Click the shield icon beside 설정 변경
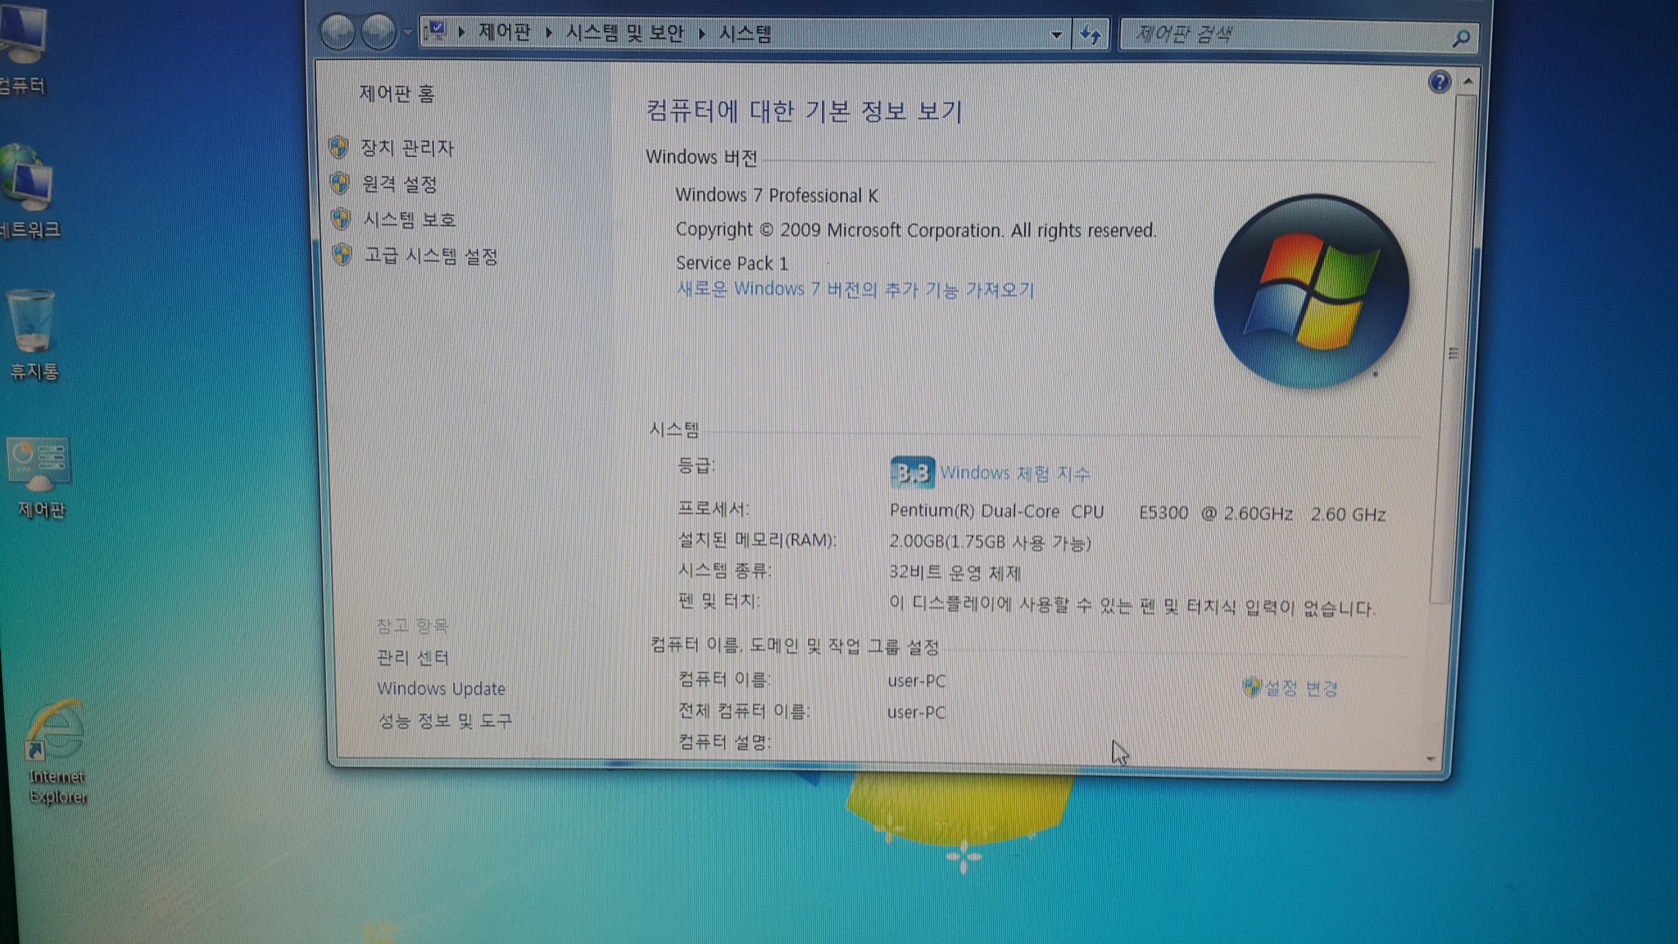The width and height of the screenshot is (1678, 944). [x=1251, y=687]
